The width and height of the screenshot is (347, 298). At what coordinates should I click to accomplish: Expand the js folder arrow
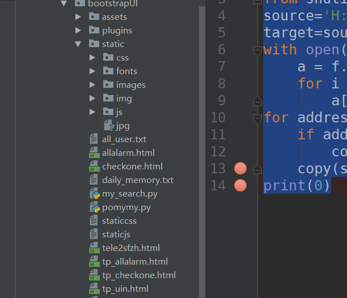[92, 112]
